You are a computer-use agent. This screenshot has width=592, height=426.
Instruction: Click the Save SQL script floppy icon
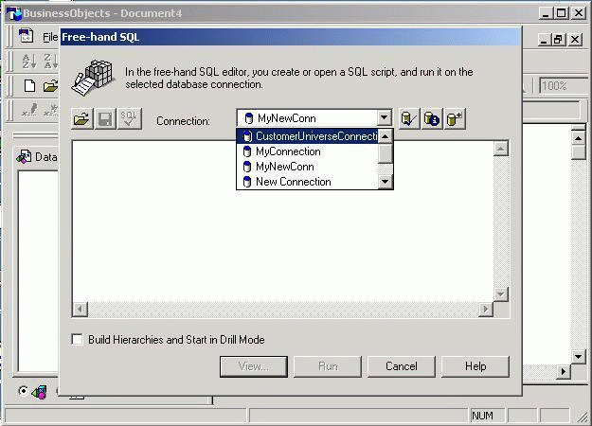105,119
